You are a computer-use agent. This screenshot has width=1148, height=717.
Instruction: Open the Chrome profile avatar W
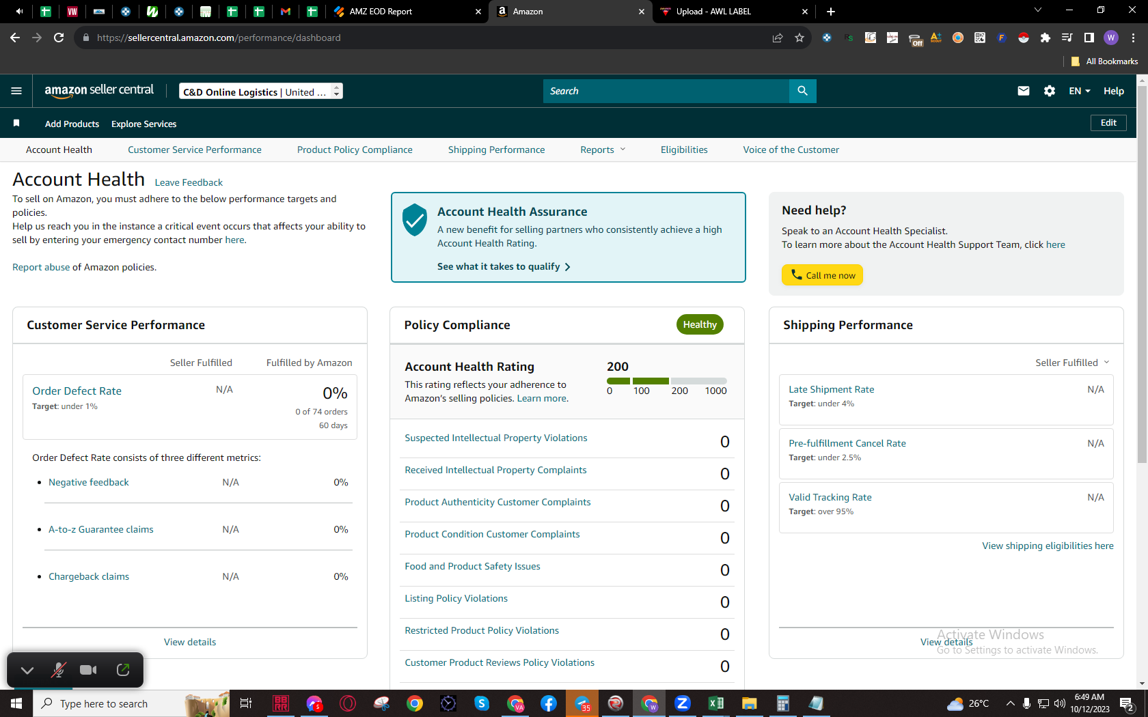click(1111, 38)
